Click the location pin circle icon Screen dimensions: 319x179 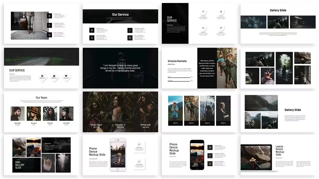[x=203, y=12]
